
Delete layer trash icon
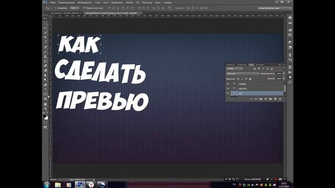point(280,99)
